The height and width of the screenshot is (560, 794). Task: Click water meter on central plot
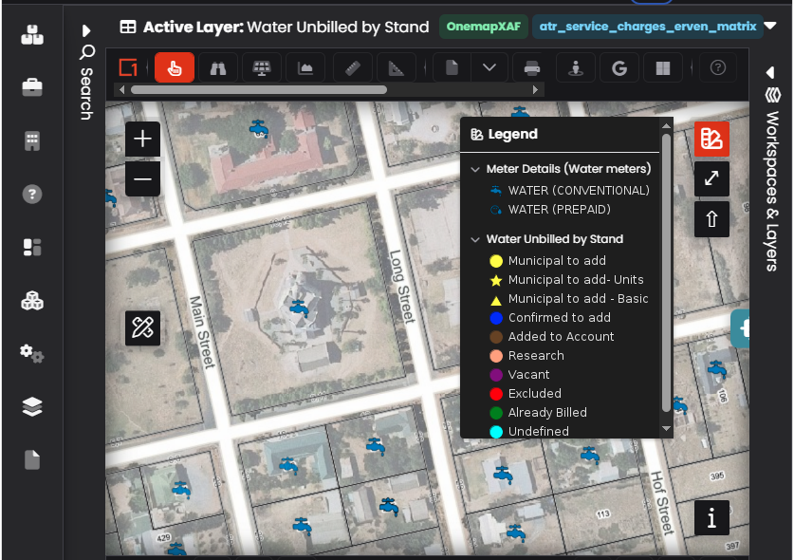click(x=299, y=308)
